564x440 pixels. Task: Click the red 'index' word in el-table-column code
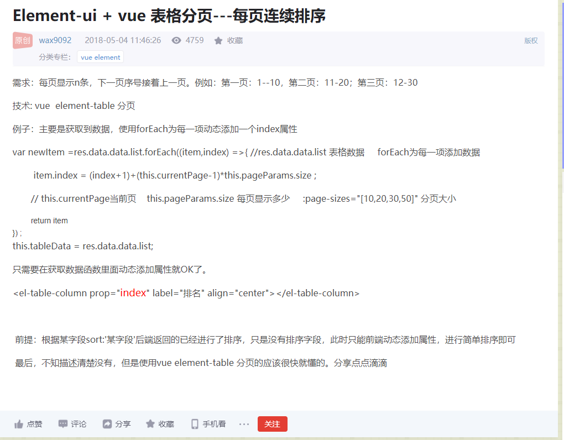(133, 292)
